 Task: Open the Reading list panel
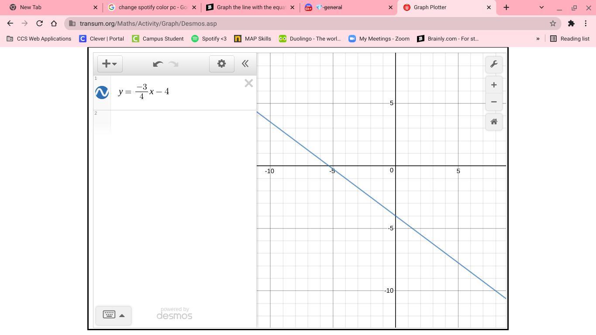tap(570, 39)
